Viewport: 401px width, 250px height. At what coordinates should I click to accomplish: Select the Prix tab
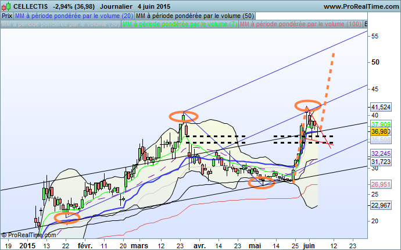point(7,16)
